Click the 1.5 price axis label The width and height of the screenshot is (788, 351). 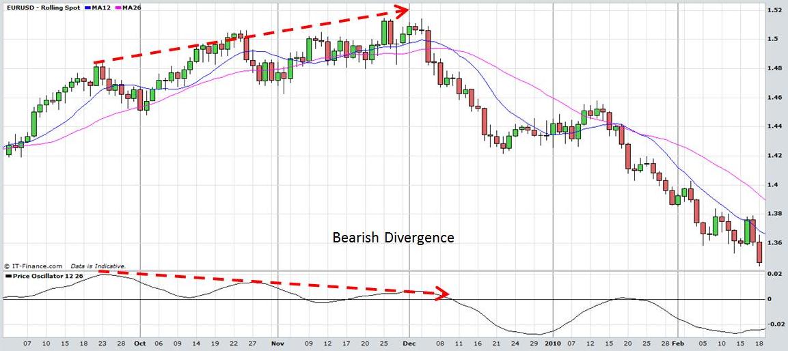pos(772,39)
